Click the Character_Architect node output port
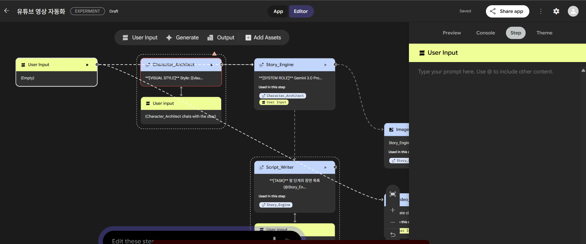Viewport: 586px width, 244px height. pos(221,65)
